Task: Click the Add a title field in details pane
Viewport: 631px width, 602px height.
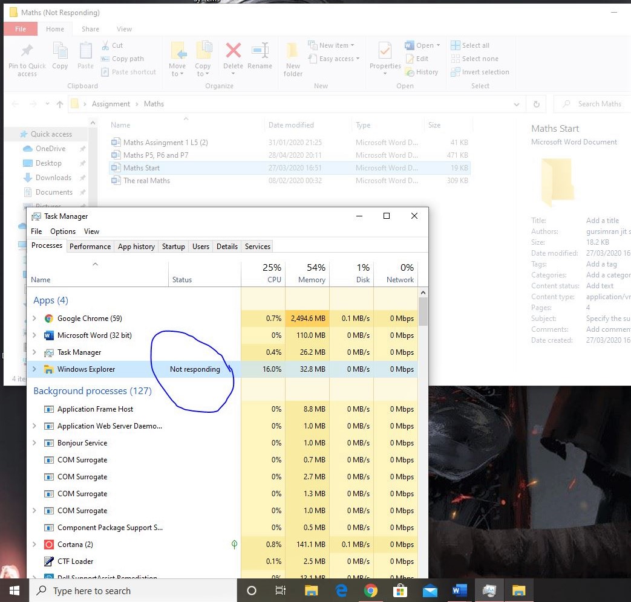Action: coord(603,221)
